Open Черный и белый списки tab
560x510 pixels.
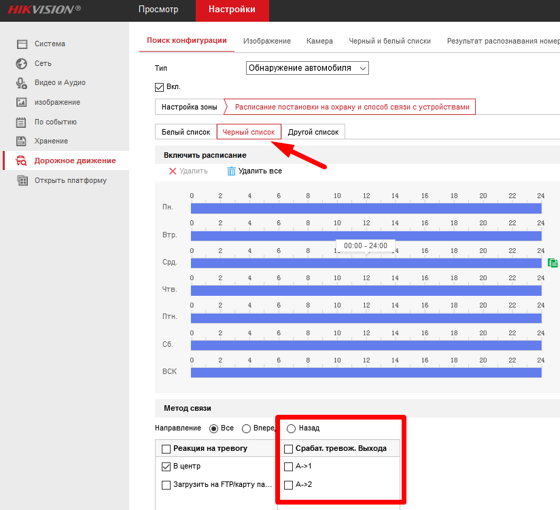tap(389, 41)
